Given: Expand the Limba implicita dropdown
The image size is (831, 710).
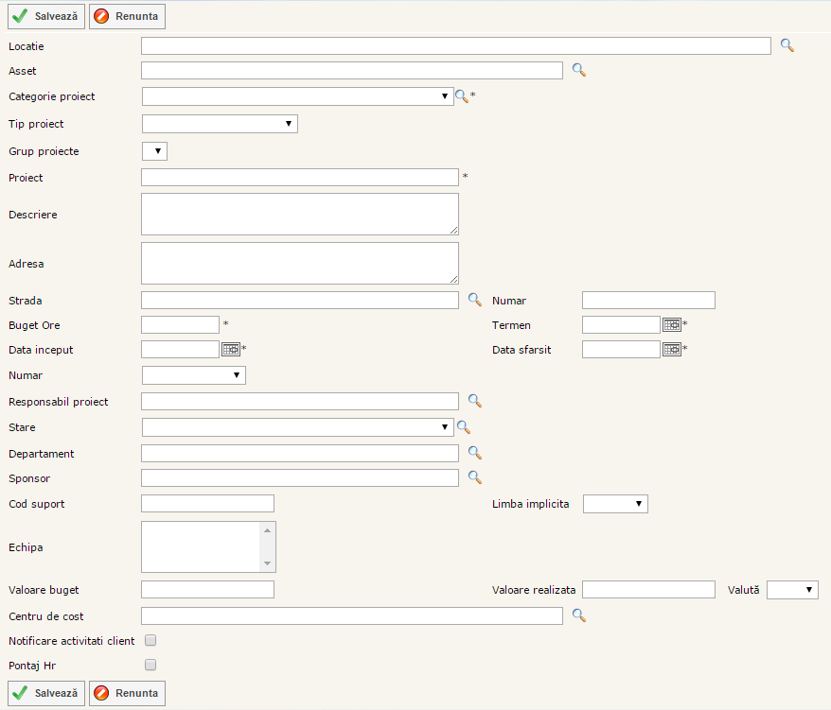Looking at the screenshot, I should 615,504.
